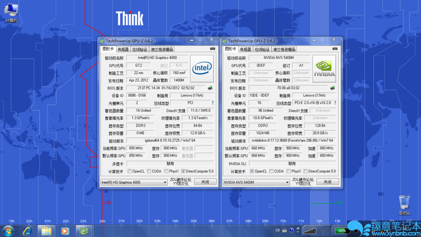
Task: Click 12.8 GB/s bandwidth value
Action: point(198,133)
